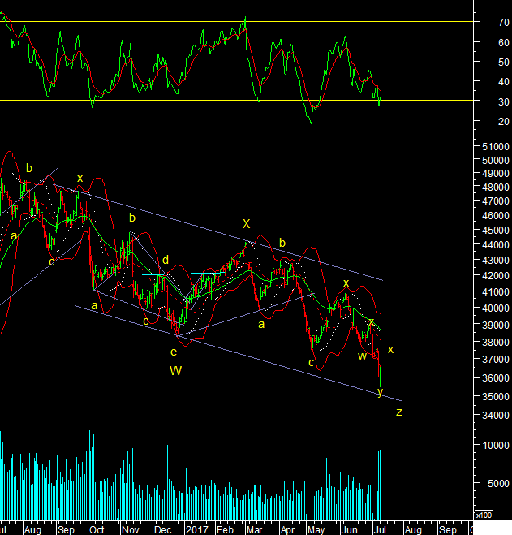The image size is (512, 535).
Task: Select the 2017 year label
Action: pos(197,530)
